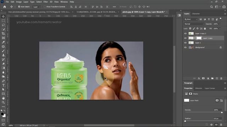Select the Gradient tool
The height and width of the screenshot is (127, 227).
click(x=3, y=68)
